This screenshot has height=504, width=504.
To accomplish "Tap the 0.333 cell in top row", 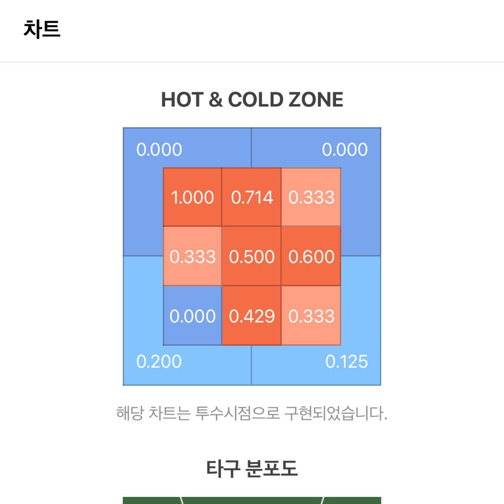I will click(x=311, y=197).
